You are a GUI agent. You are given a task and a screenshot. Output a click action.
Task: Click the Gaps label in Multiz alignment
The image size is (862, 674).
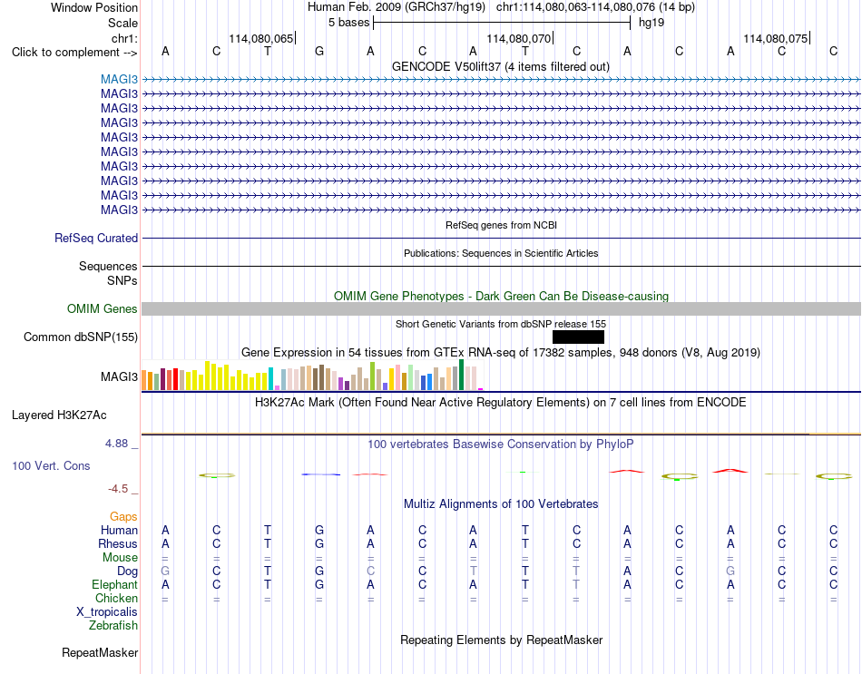pos(123,516)
